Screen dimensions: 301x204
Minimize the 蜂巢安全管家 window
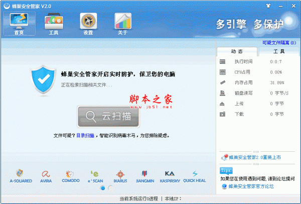click(280, 6)
